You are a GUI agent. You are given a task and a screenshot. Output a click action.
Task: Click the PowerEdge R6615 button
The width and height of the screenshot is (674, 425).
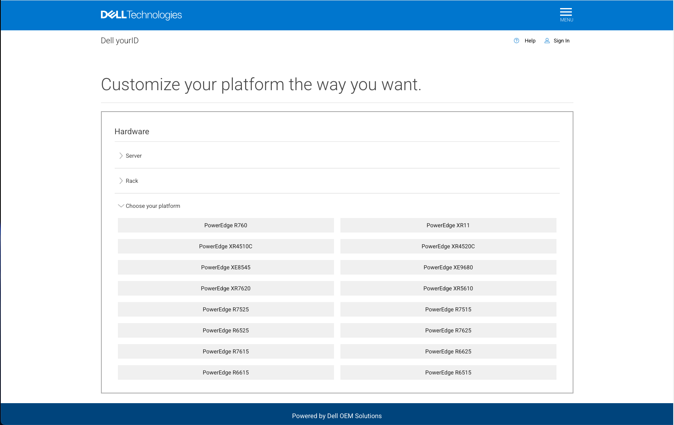click(226, 372)
